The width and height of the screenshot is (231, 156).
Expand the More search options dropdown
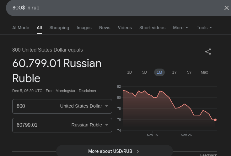click(x=180, y=28)
